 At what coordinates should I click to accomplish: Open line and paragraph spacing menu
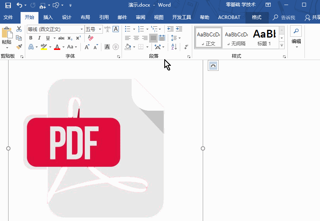pyautogui.click(x=176, y=38)
